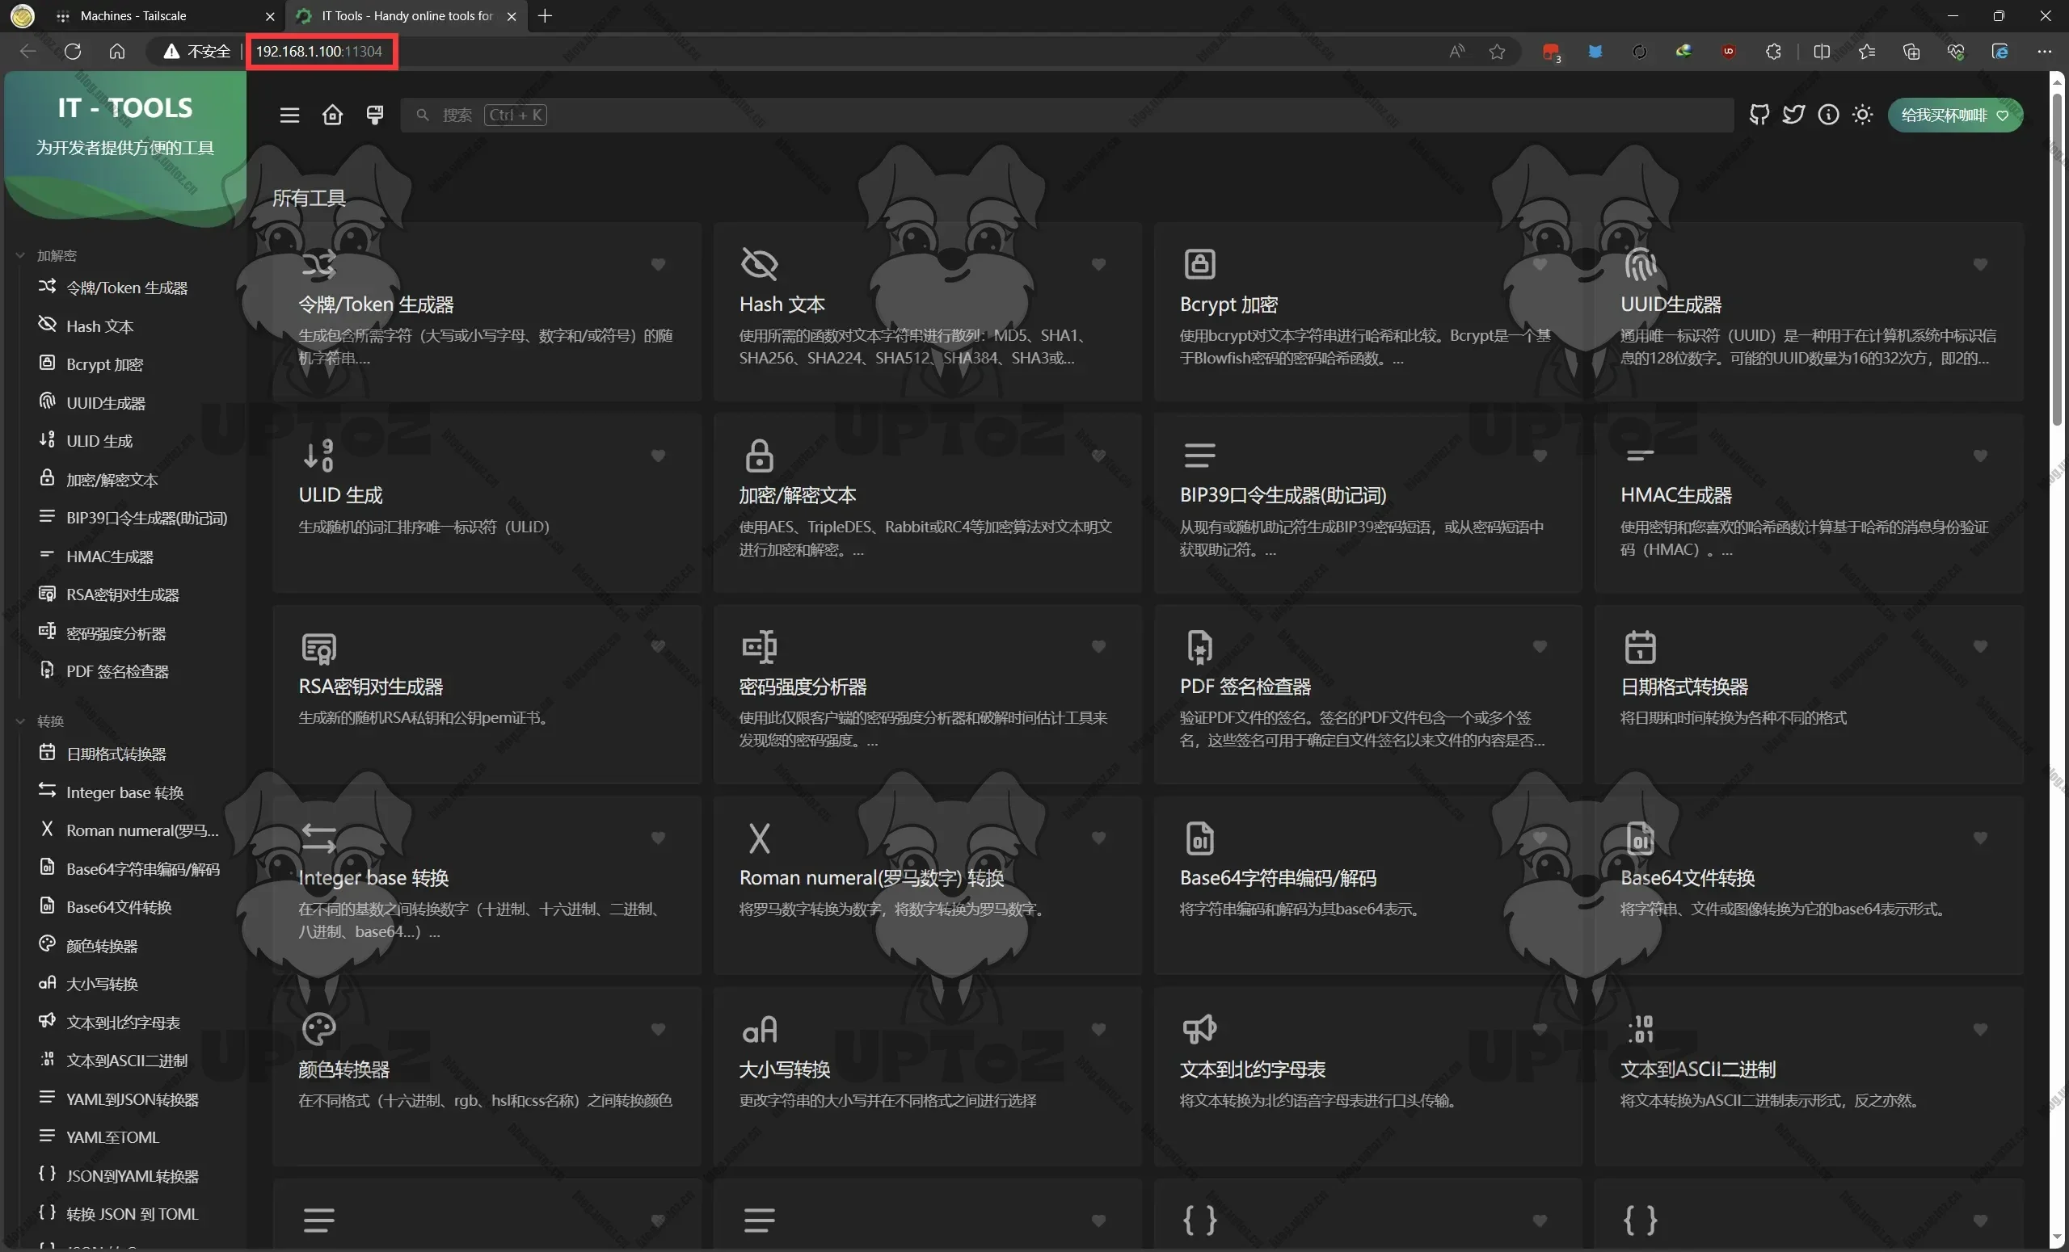Open a new browser tab
The image size is (2069, 1252).
(x=545, y=16)
